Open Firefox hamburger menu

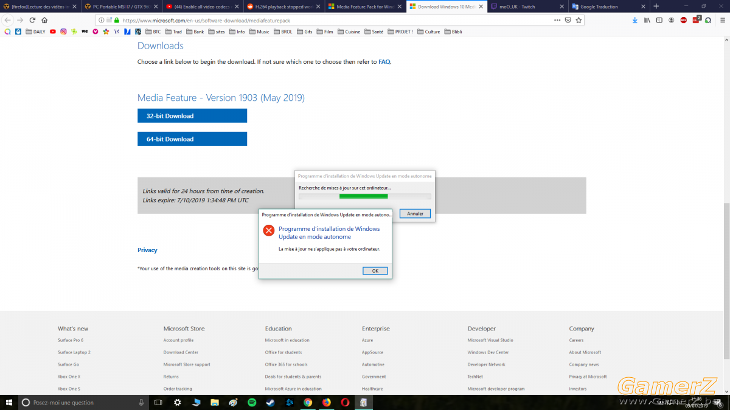721,20
